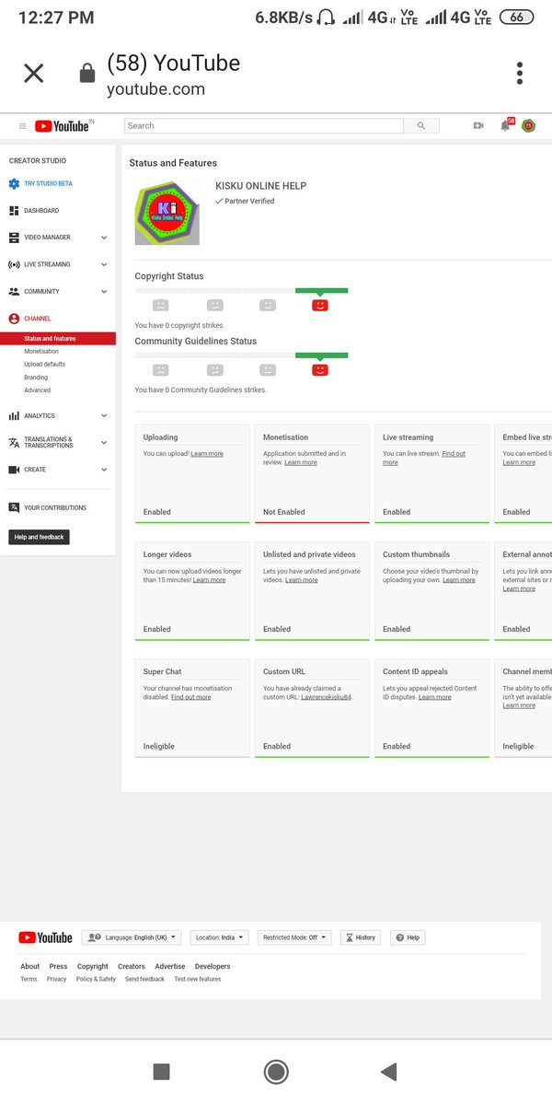Viewport: 552px width, 1105px height.
Task: Tap the padlock site security icon
Action: (x=87, y=74)
